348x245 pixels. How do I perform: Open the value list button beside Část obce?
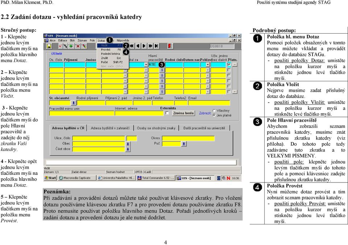click(x=128, y=149)
